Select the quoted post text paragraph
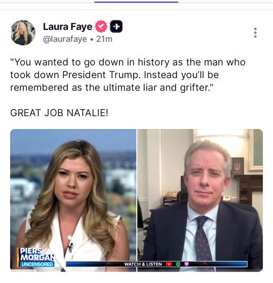The image size is (273, 283). point(128,75)
